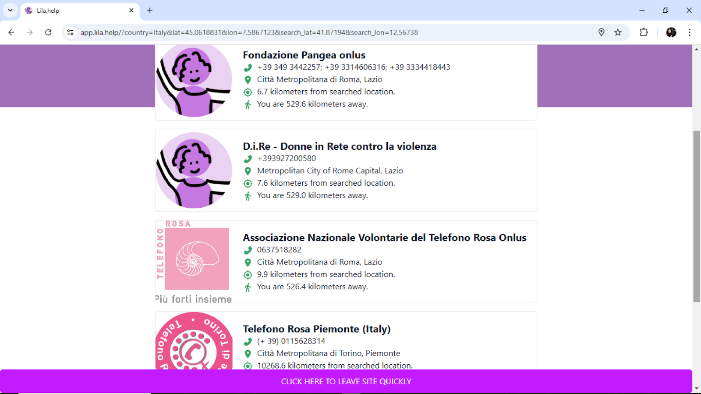Click the address bar URL
The image size is (701, 394).
[249, 32]
